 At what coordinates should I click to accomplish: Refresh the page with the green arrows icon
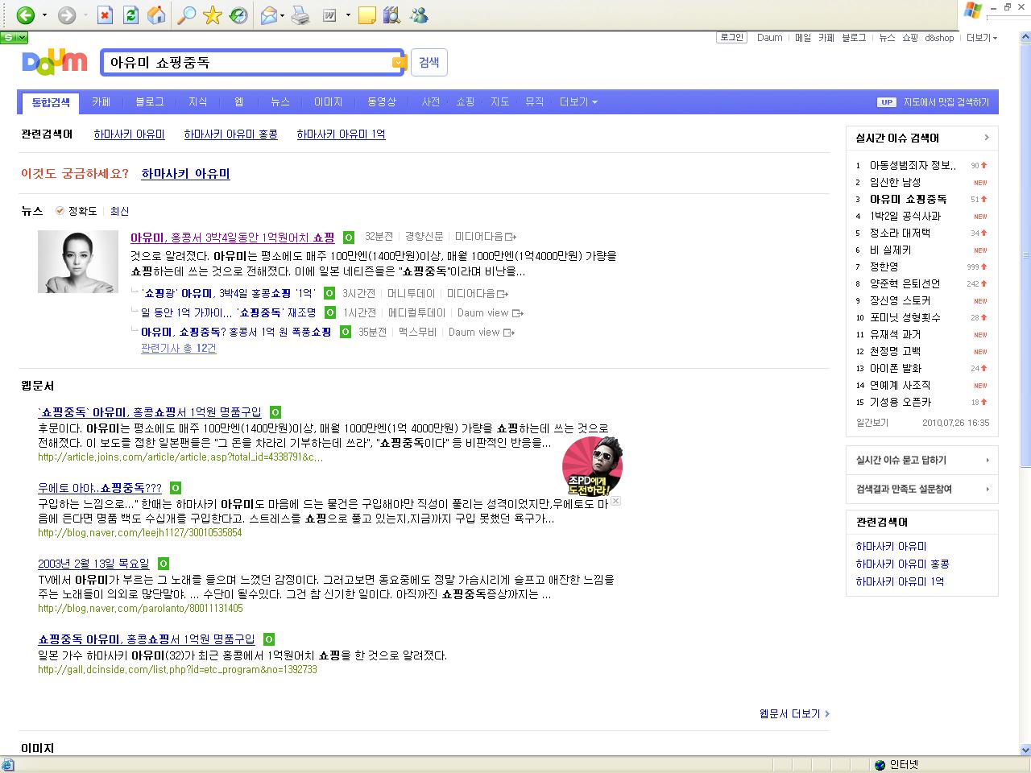coord(130,15)
